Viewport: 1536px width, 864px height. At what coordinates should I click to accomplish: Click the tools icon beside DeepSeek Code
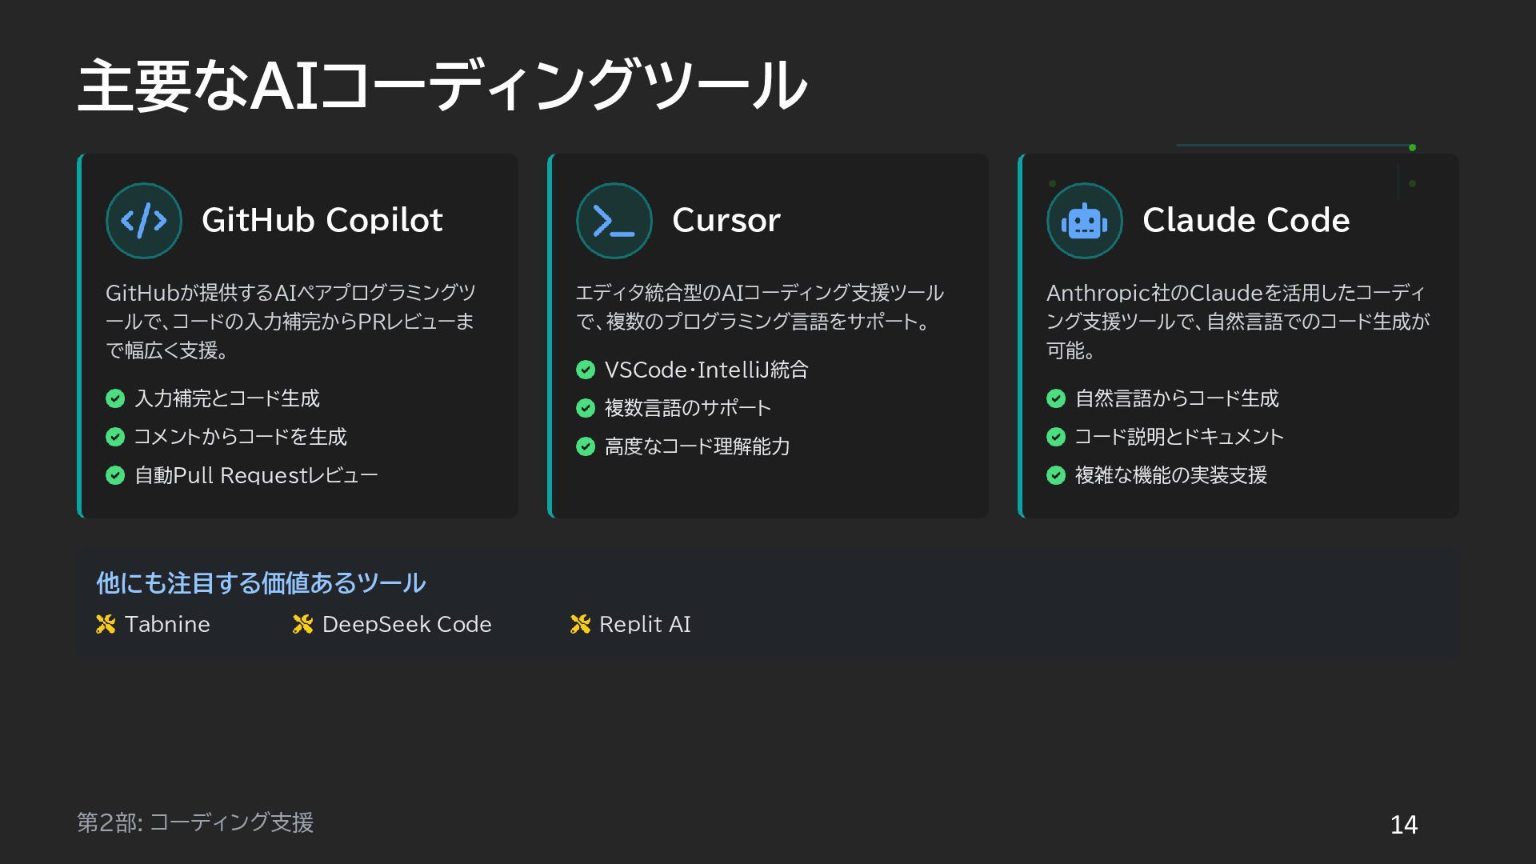302,624
